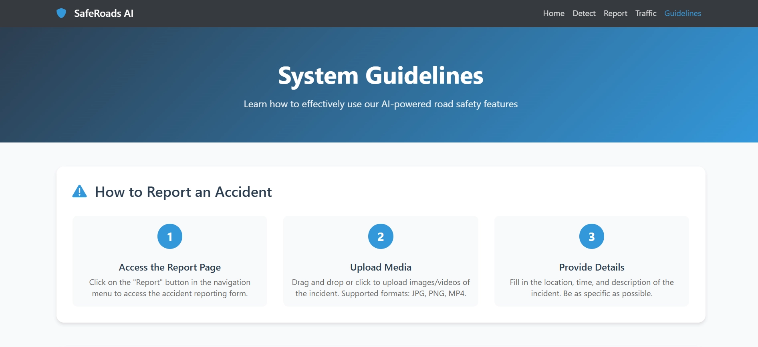Screen dimensions: 758x347
Task: Click the step 3 number circle
Action: coord(591,237)
